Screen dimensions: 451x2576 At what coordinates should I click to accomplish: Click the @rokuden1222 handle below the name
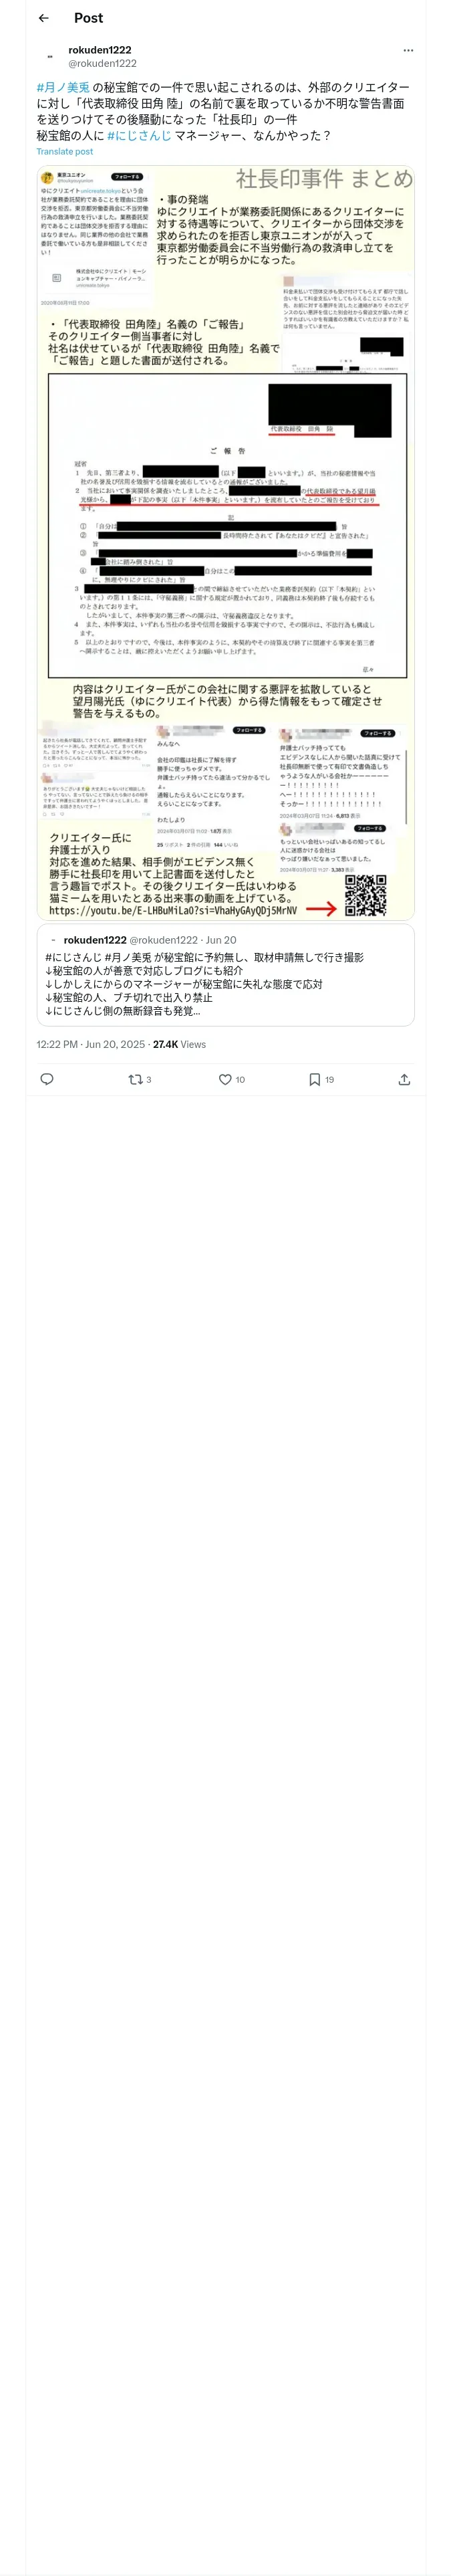(102, 63)
